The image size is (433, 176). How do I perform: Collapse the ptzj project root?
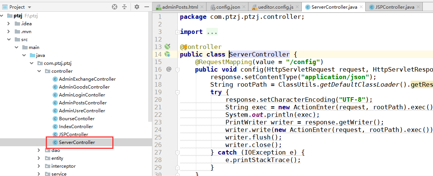click(x=2, y=16)
